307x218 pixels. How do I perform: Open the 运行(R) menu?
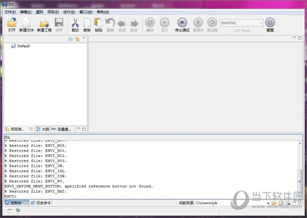pos(69,12)
